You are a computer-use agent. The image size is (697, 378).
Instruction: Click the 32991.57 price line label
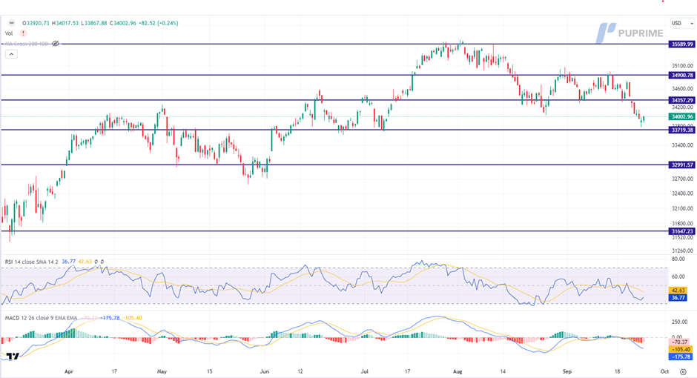(681, 165)
